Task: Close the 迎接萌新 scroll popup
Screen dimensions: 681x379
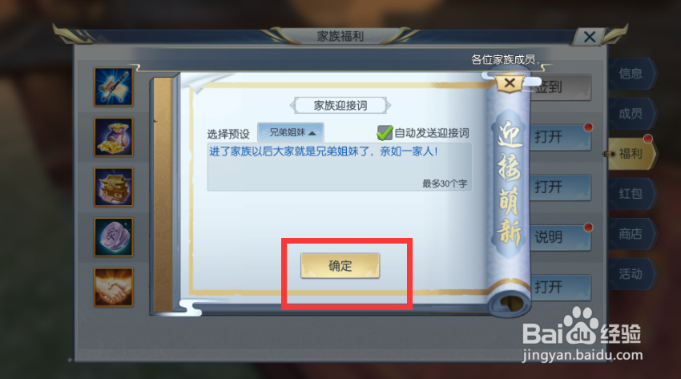Action: click(510, 83)
